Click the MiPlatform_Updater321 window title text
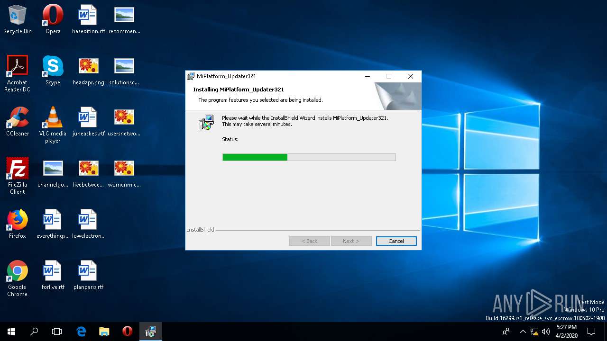 [x=226, y=76]
